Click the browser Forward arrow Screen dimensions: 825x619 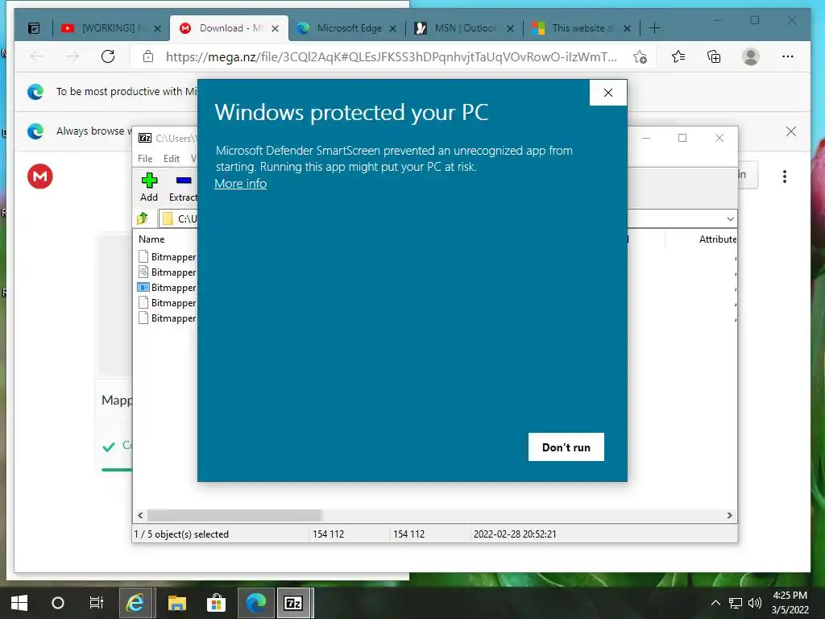click(72, 56)
